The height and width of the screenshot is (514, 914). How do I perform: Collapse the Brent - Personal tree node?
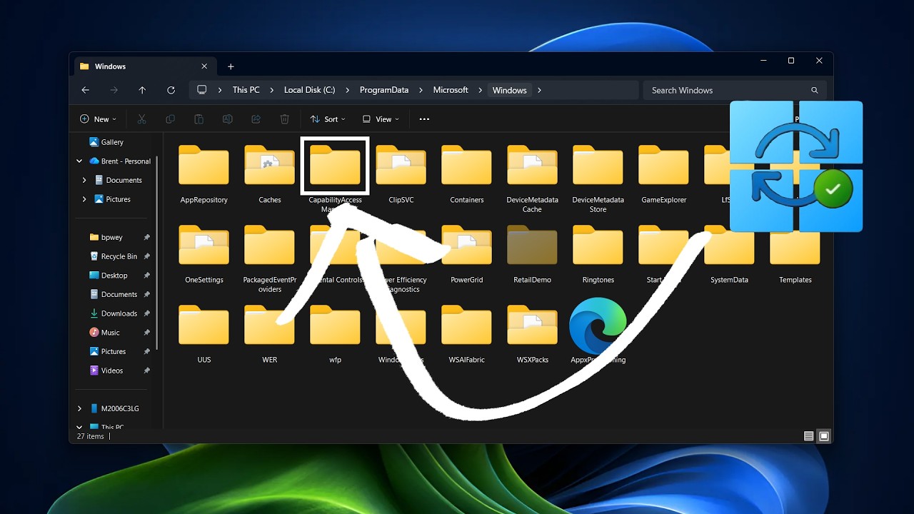pos(79,161)
